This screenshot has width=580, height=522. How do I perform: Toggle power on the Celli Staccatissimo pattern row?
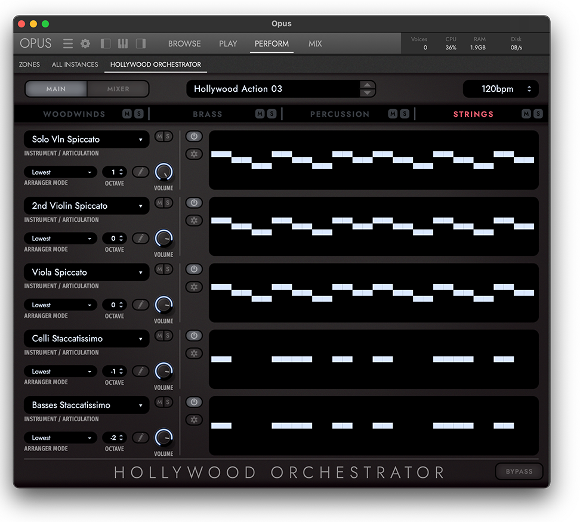point(193,335)
